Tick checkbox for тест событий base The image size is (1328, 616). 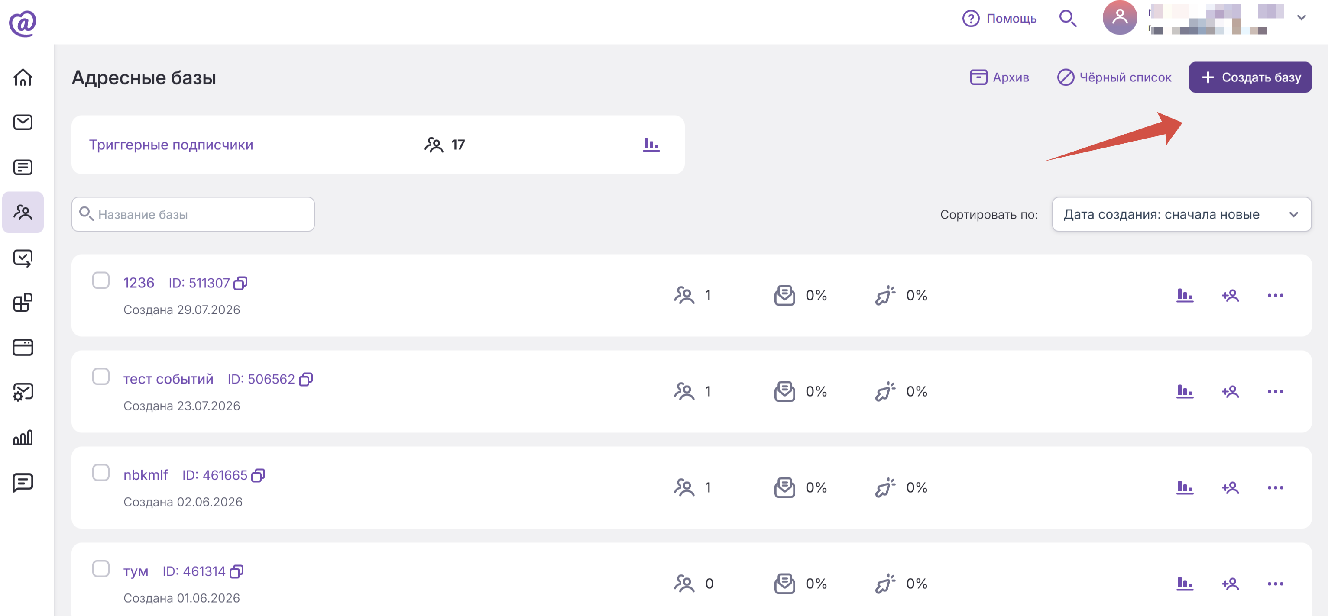(100, 377)
